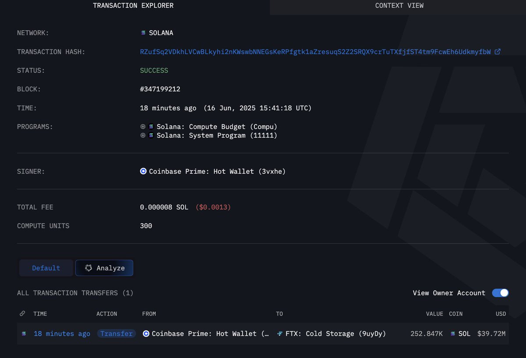Open signer Coinbase Prime: Hot Wallet (3vxhe)

tap(217, 172)
